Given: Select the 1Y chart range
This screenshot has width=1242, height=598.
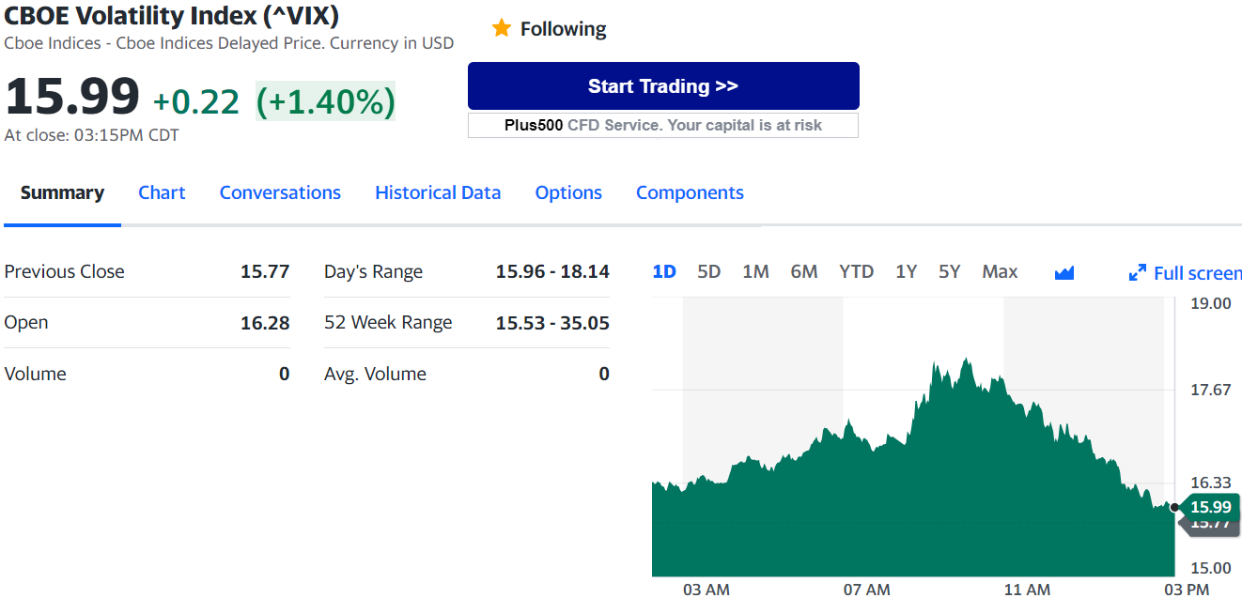Looking at the screenshot, I should (x=906, y=271).
